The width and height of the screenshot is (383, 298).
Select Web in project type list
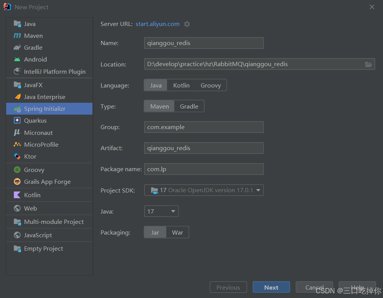(x=49, y=209)
